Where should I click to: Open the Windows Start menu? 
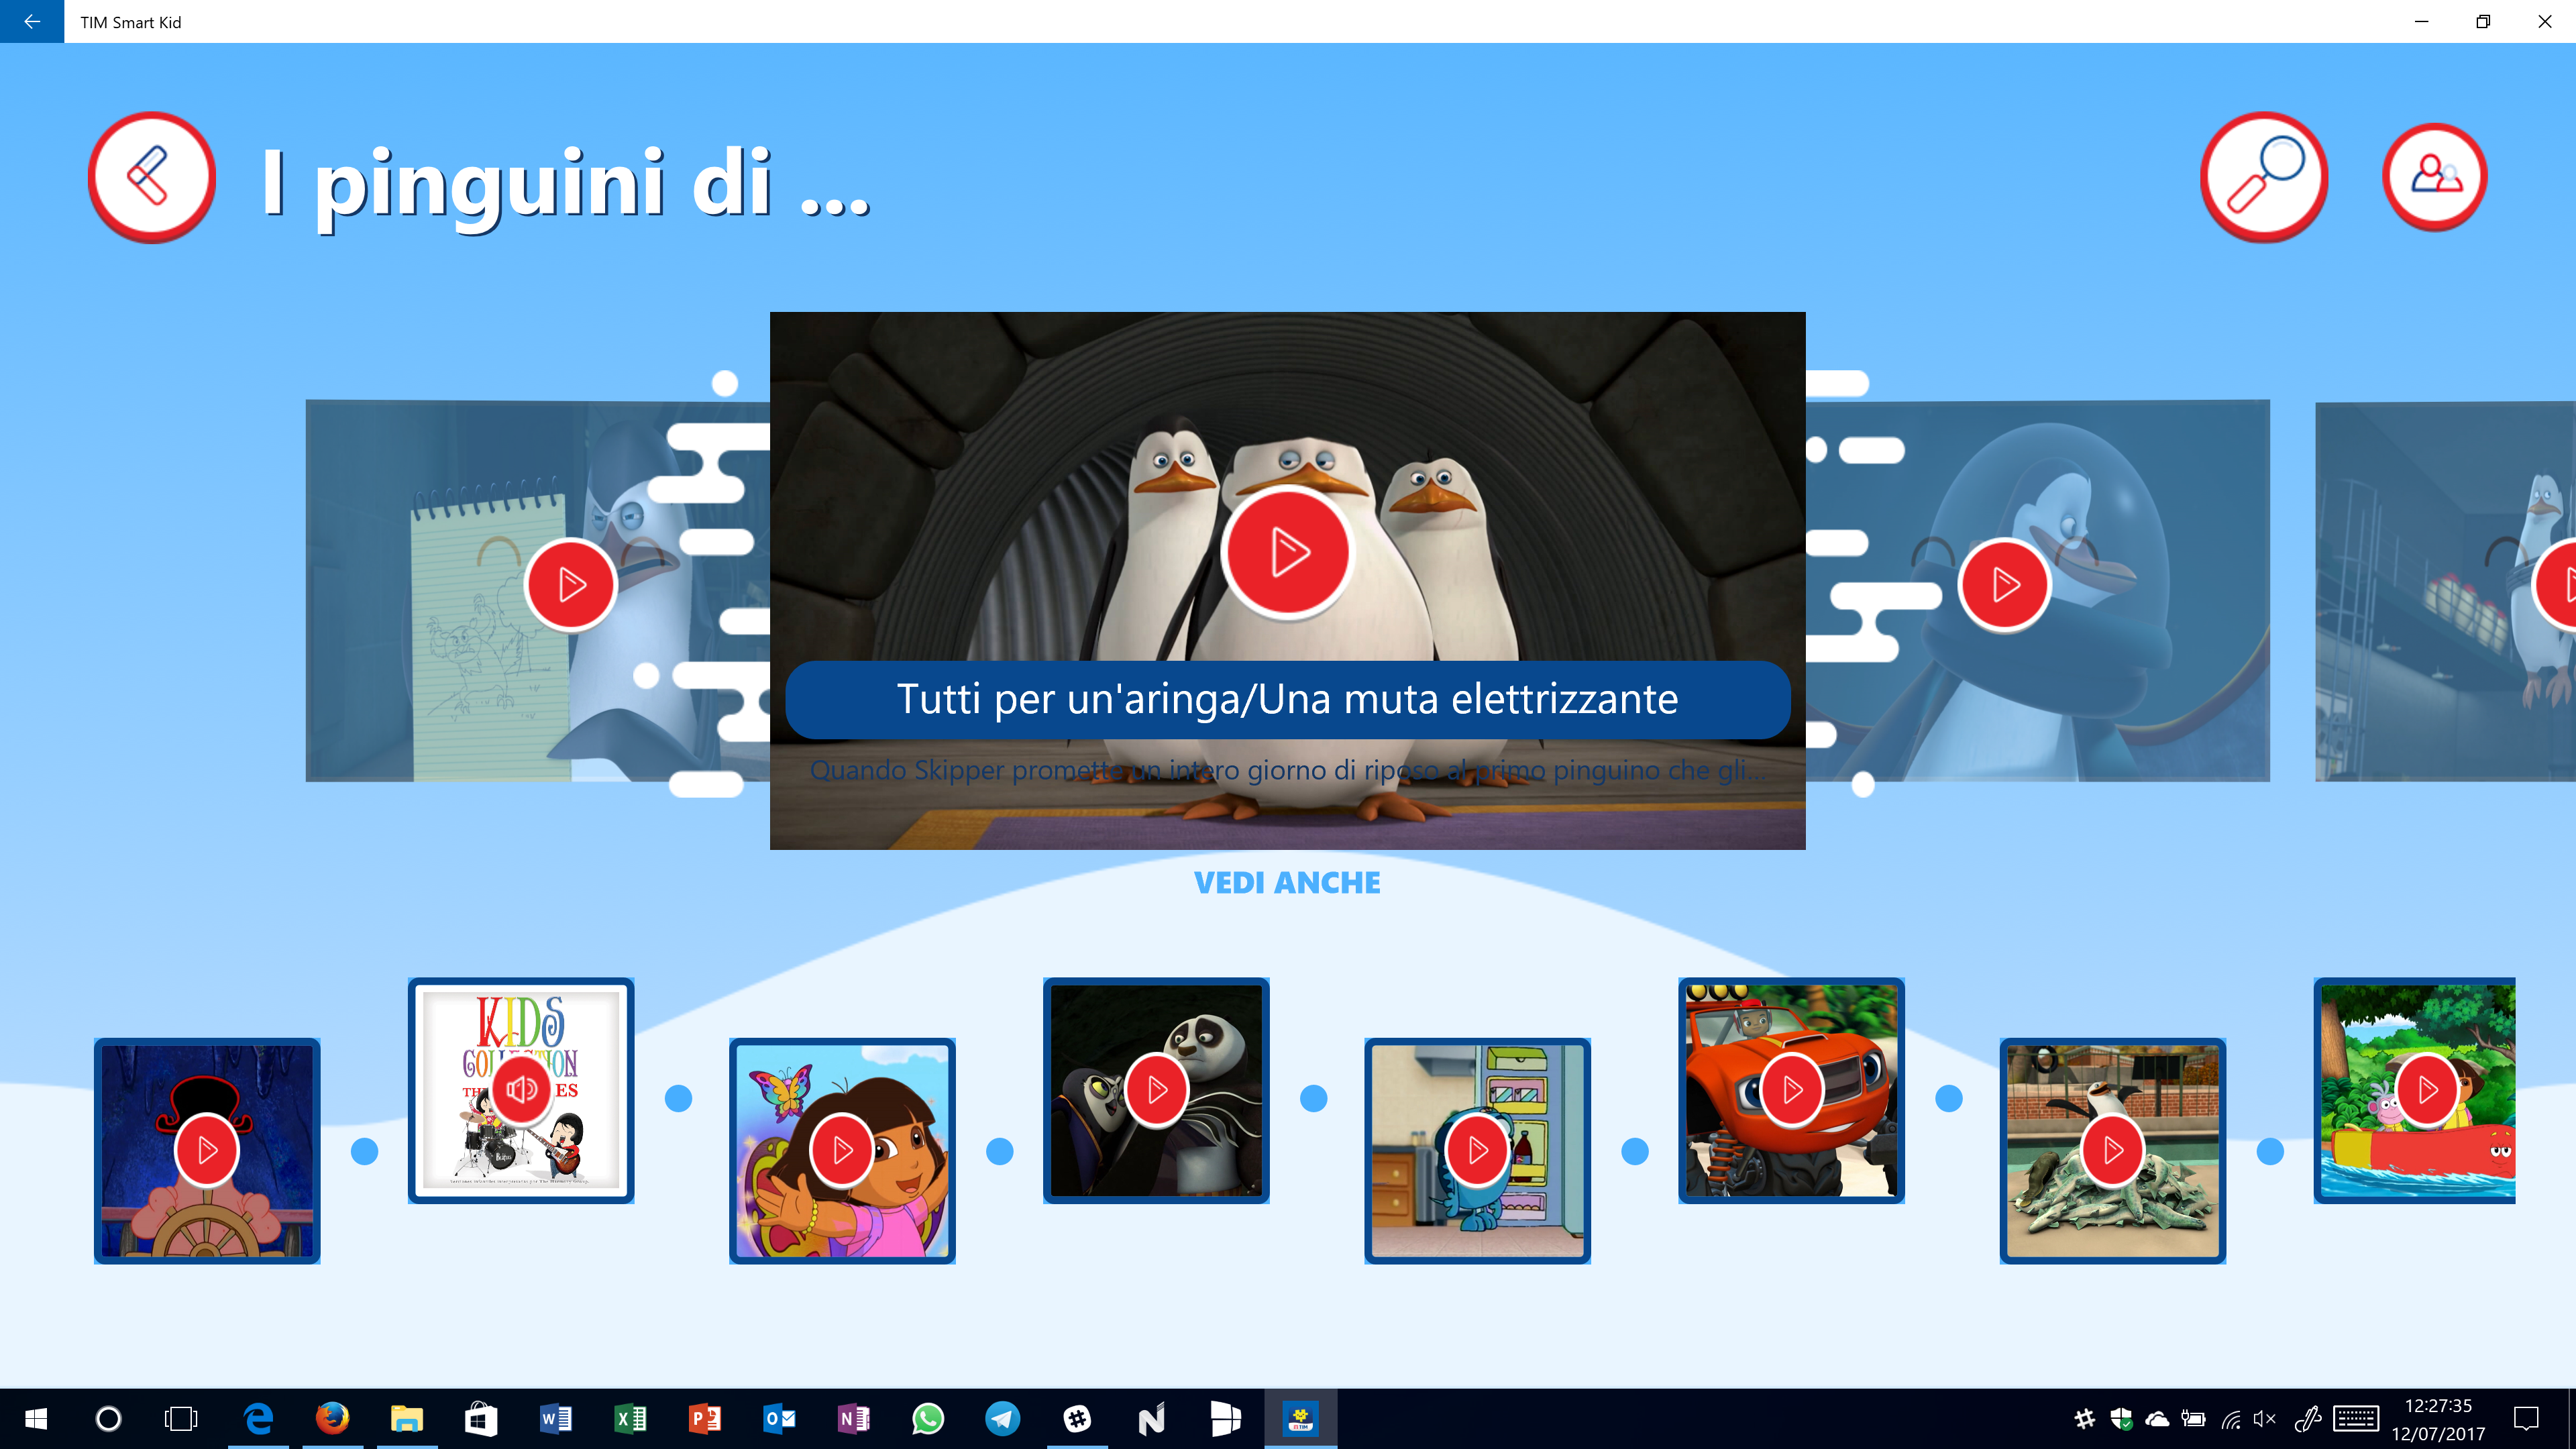(36, 1418)
